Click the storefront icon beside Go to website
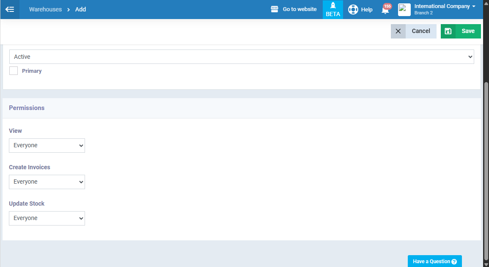The image size is (489, 267). [275, 9]
